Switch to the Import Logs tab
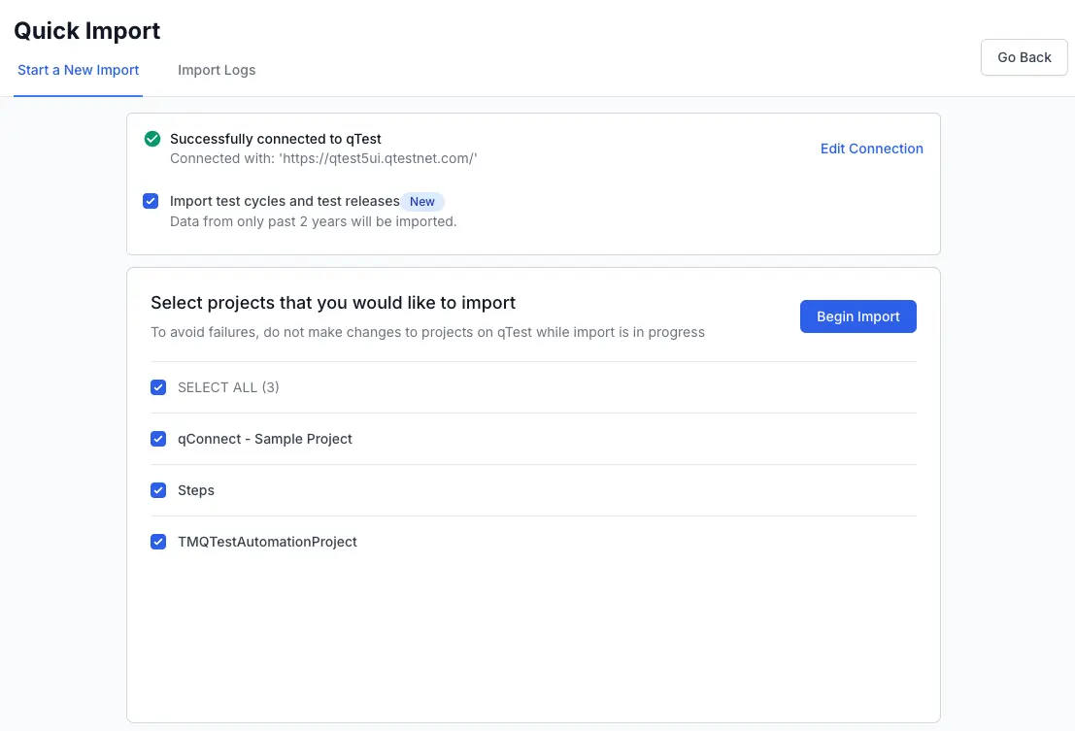This screenshot has height=731, width=1075. 217,70
